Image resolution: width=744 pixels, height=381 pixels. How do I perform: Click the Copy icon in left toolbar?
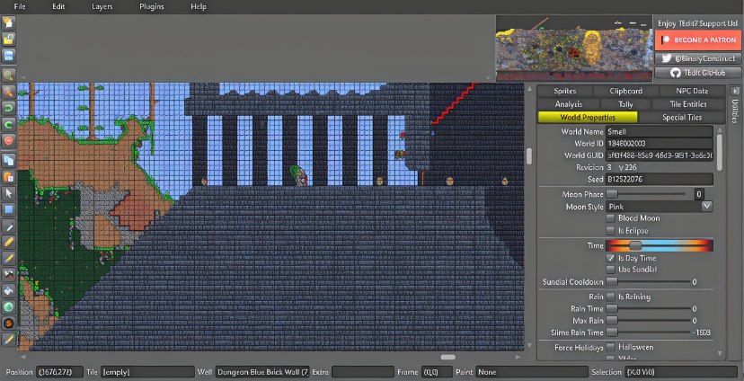click(9, 160)
